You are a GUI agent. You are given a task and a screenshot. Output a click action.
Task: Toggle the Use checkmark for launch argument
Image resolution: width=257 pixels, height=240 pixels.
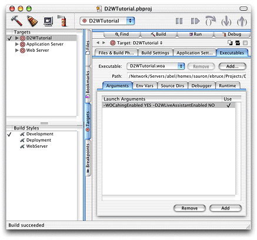[x=228, y=105]
